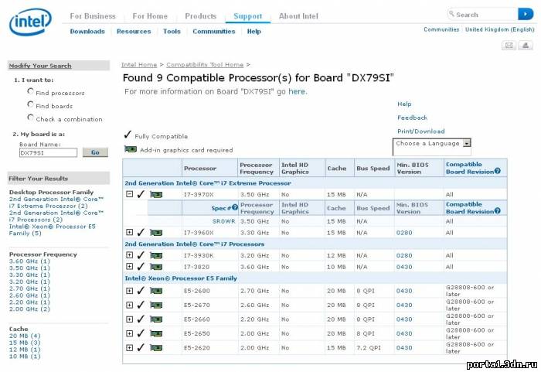This screenshot has width=541, height=372.
Task: Click the Board Name input field
Action: [x=48, y=152]
